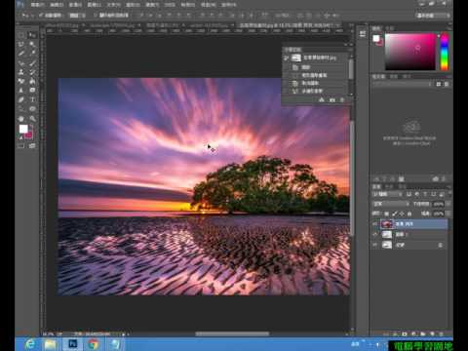Open the 編輯 (Edit) menu
The height and width of the screenshot is (351, 468).
click(57, 5)
